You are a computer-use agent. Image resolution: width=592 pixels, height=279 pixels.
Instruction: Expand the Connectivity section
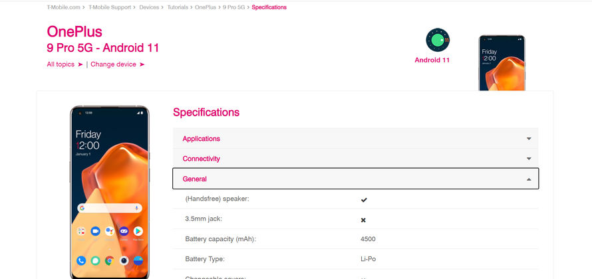click(356, 159)
